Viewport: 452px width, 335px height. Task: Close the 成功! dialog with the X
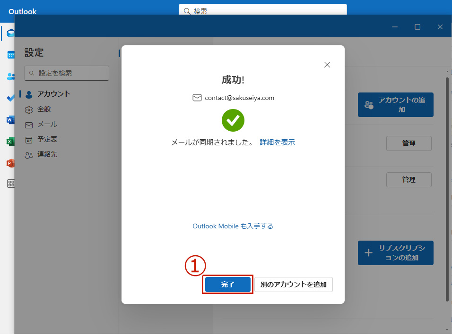pyautogui.click(x=327, y=65)
